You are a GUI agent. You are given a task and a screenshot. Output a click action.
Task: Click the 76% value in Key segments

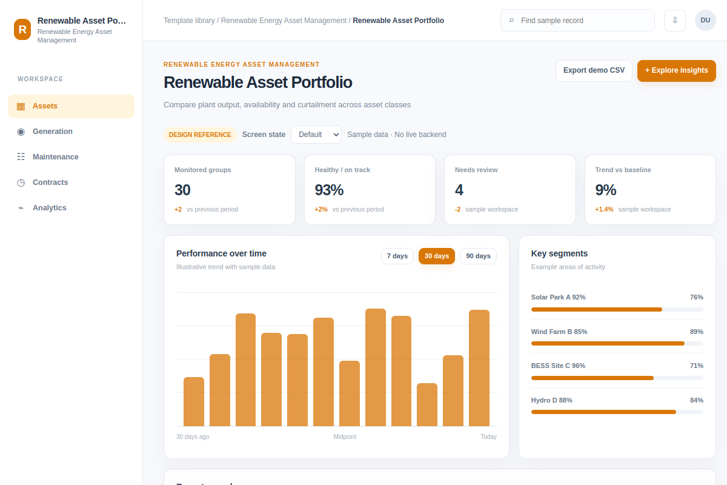pyautogui.click(x=697, y=297)
